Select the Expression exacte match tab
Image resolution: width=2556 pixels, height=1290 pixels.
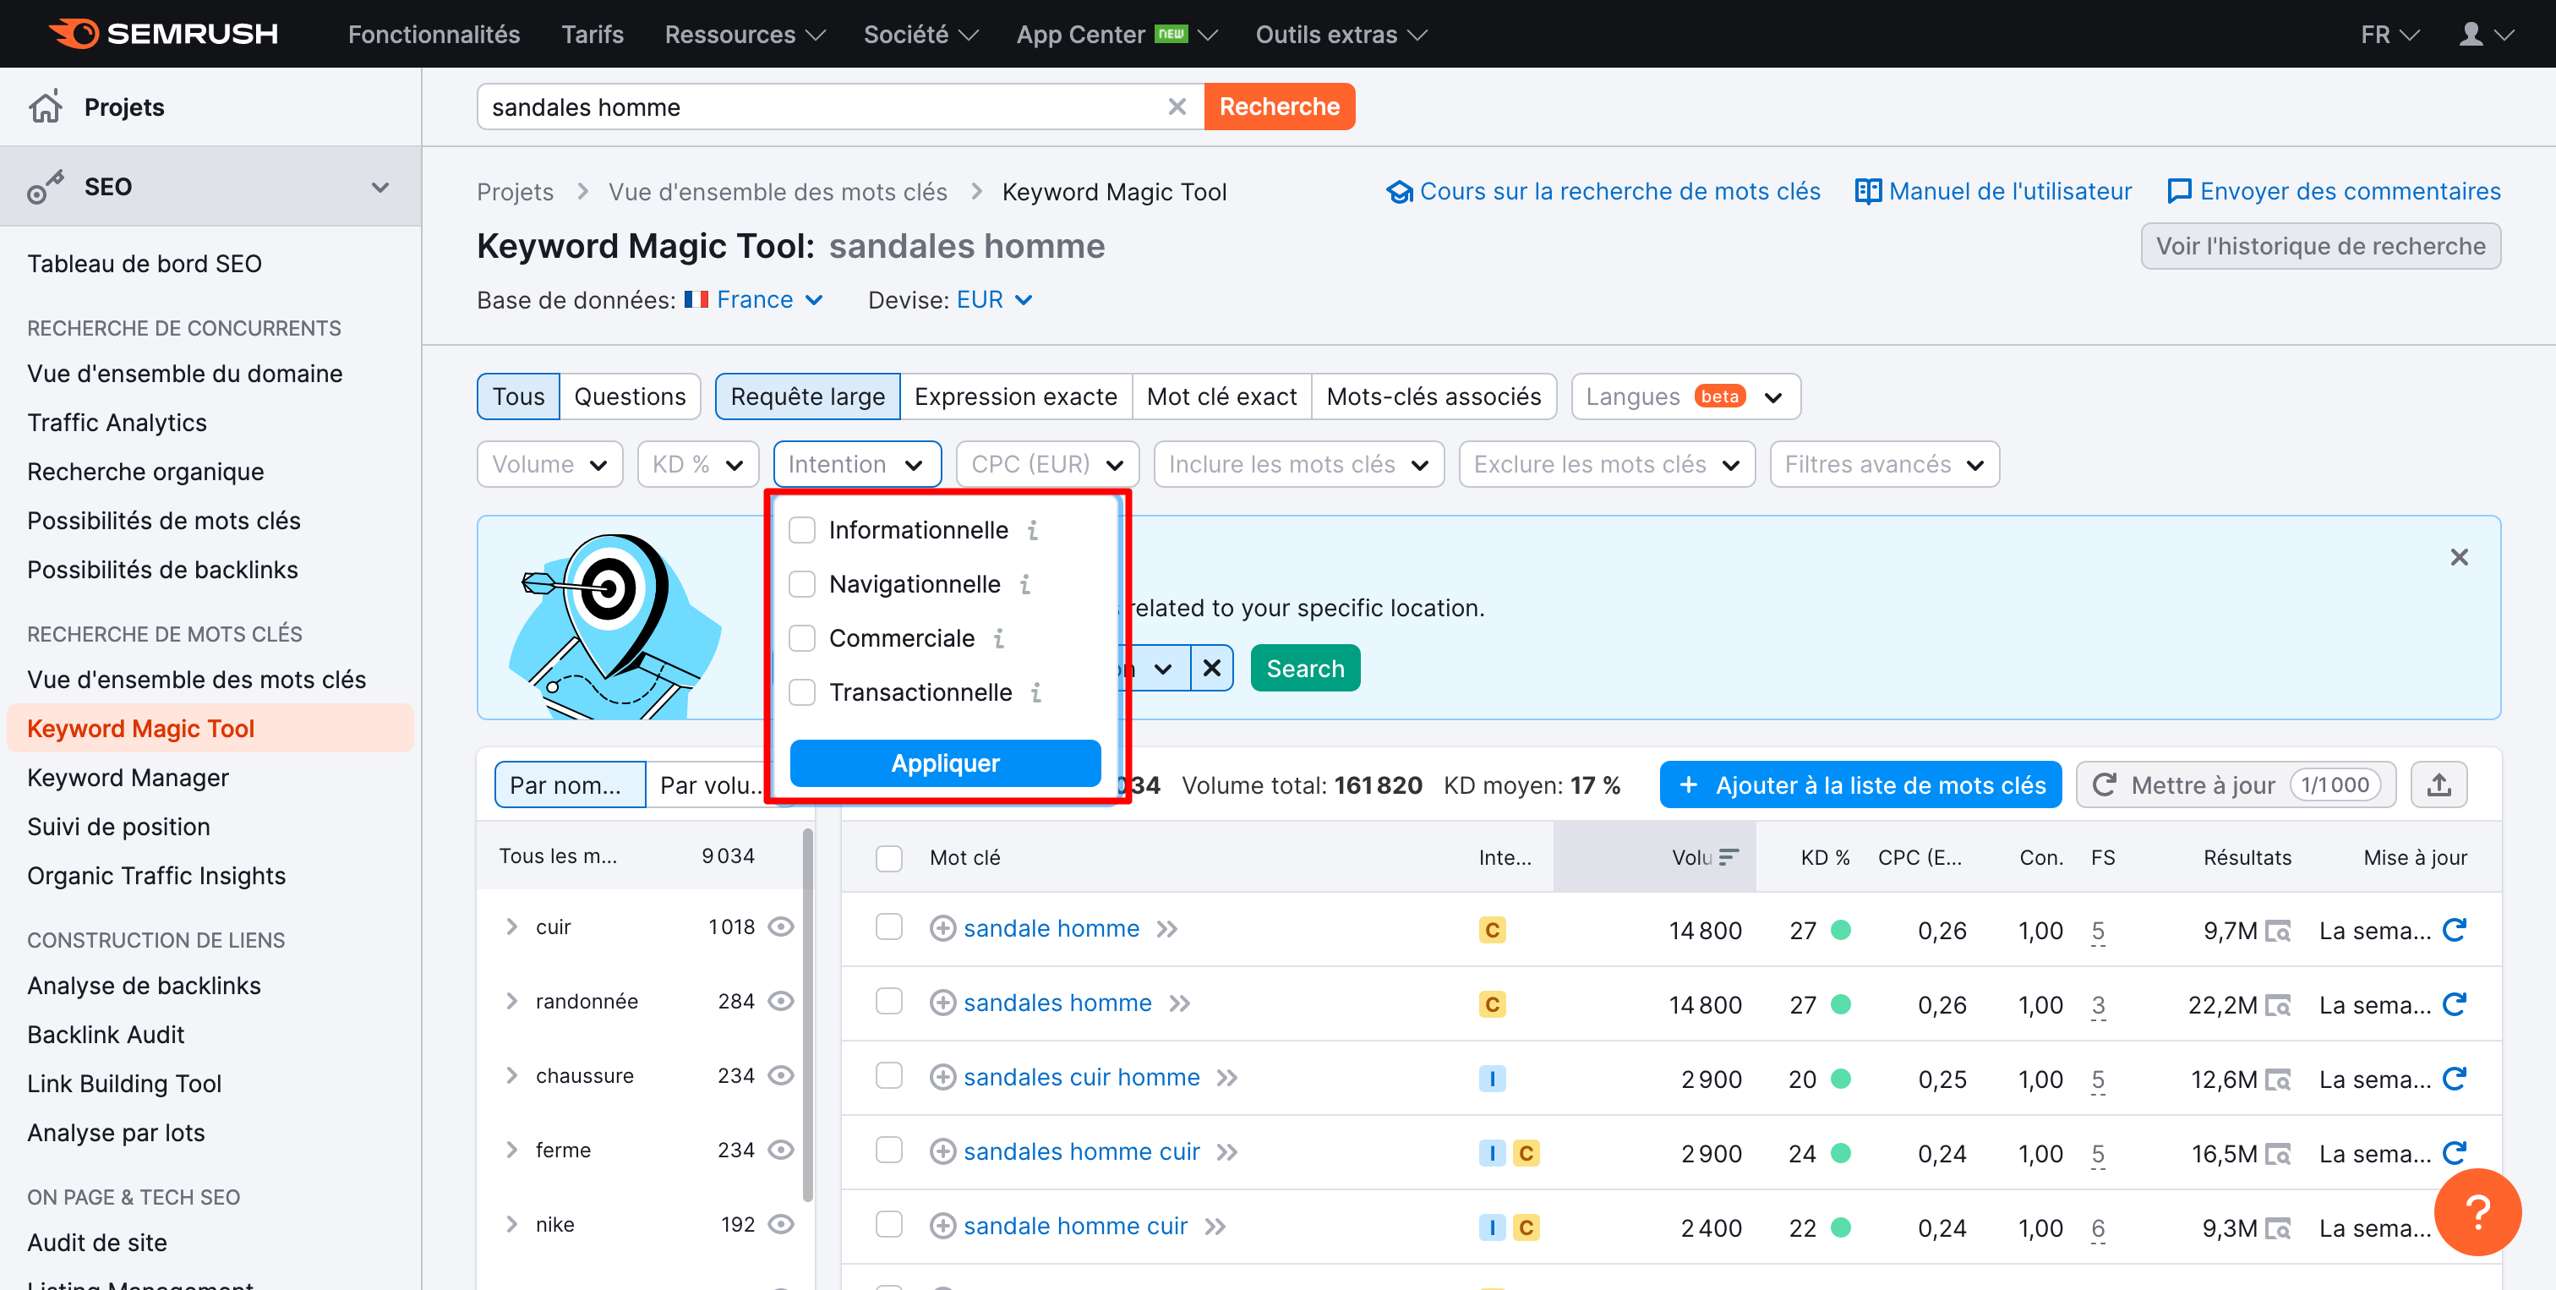(x=1015, y=397)
